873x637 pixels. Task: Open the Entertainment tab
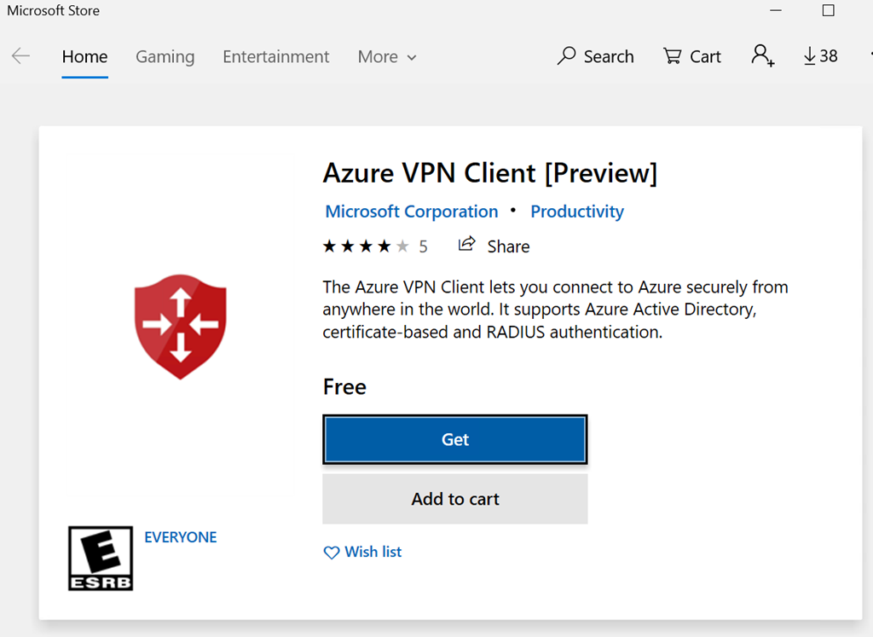coord(275,57)
